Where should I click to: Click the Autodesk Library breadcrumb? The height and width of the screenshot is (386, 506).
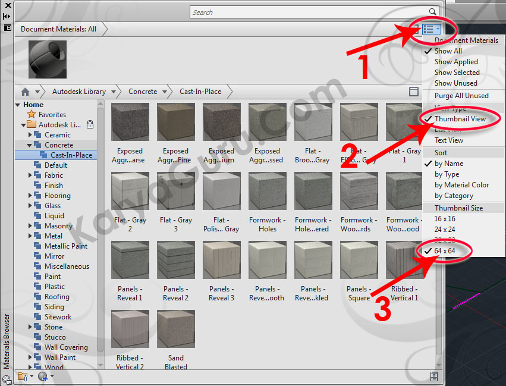click(x=78, y=92)
